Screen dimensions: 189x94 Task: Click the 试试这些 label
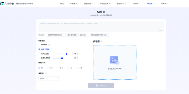[42, 35]
